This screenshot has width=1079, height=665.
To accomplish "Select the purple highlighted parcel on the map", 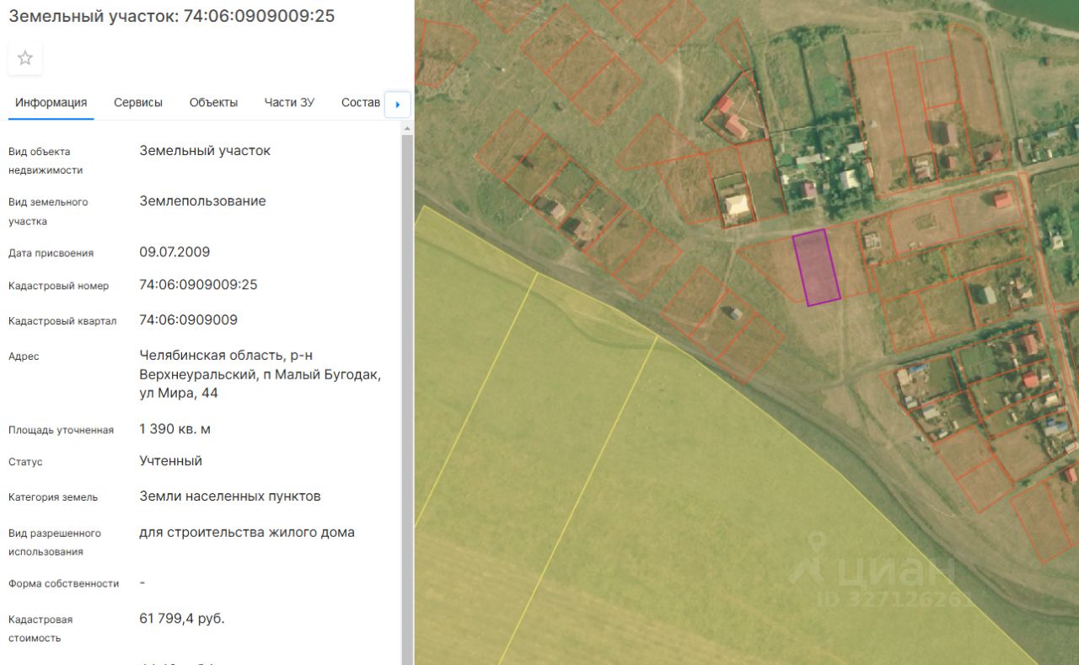I will point(816,267).
